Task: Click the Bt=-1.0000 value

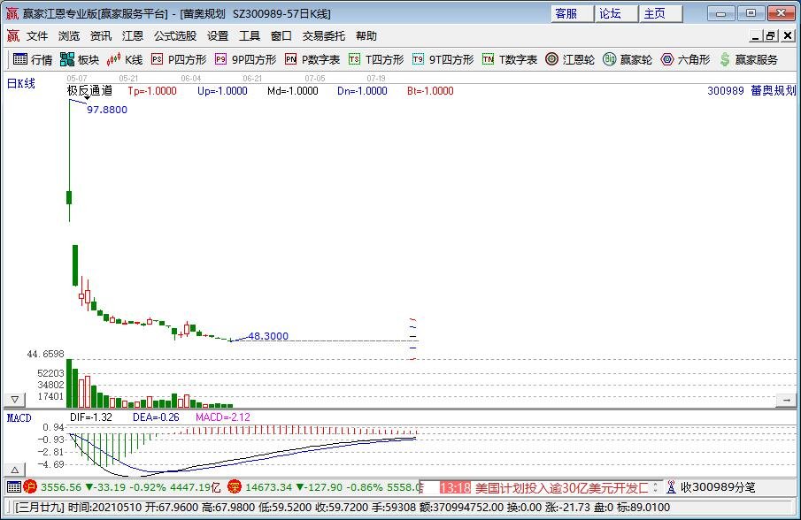Action: [x=430, y=91]
